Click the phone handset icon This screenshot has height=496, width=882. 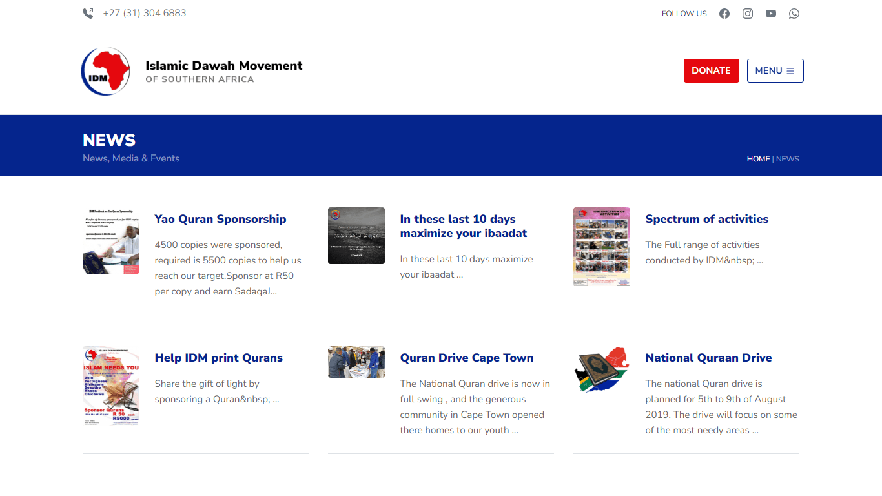pyautogui.click(x=88, y=14)
